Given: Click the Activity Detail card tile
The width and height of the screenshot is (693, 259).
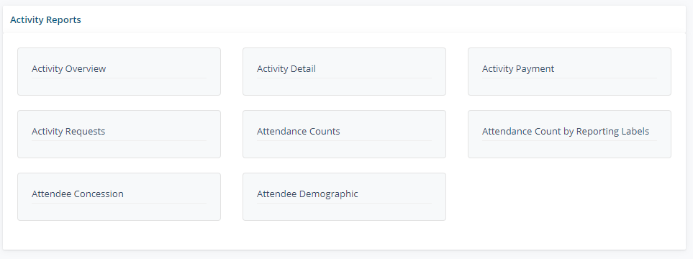Looking at the screenshot, I should click(344, 72).
